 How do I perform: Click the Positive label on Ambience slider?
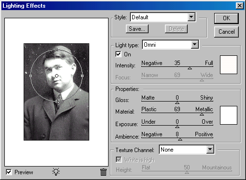pos(204,134)
